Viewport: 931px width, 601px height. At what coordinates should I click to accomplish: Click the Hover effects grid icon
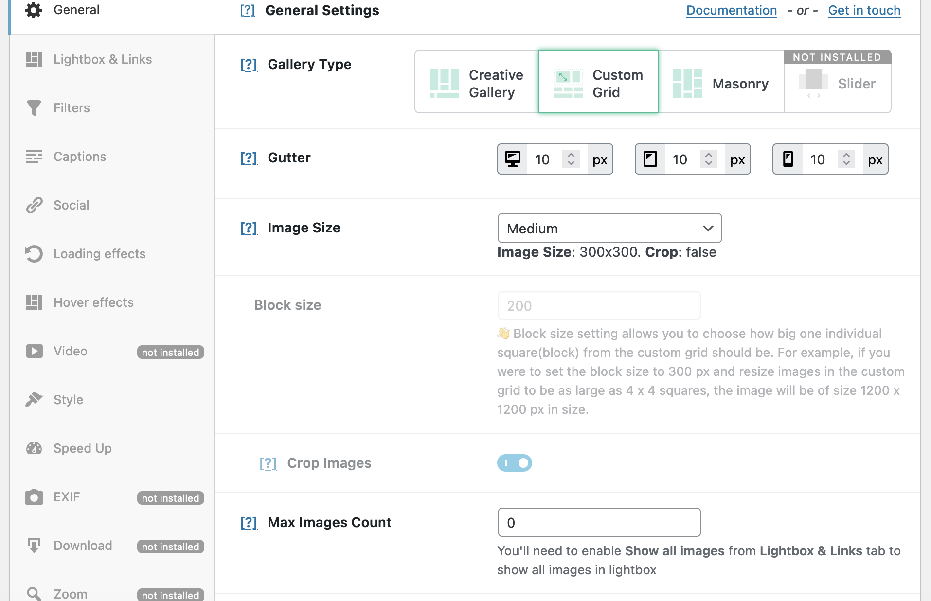pos(34,302)
